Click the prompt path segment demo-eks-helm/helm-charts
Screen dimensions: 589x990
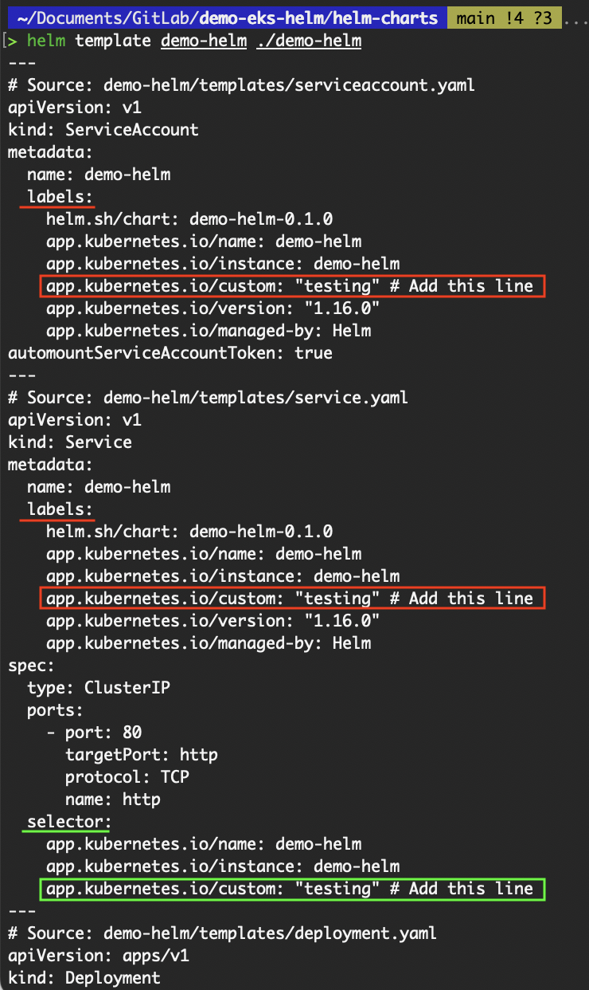tap(318, 18)
